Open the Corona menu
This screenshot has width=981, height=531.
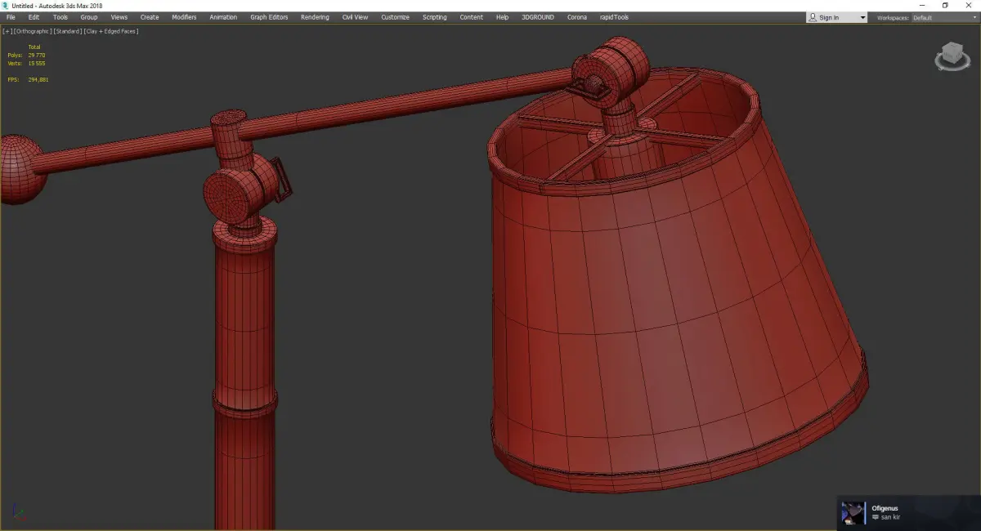(x=577, y=17)
